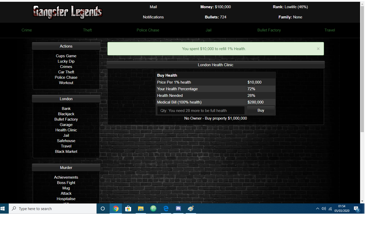Screen dimensions: 368x230
Task: Open File Explorer from taskbar
Action: click(141, 209)
